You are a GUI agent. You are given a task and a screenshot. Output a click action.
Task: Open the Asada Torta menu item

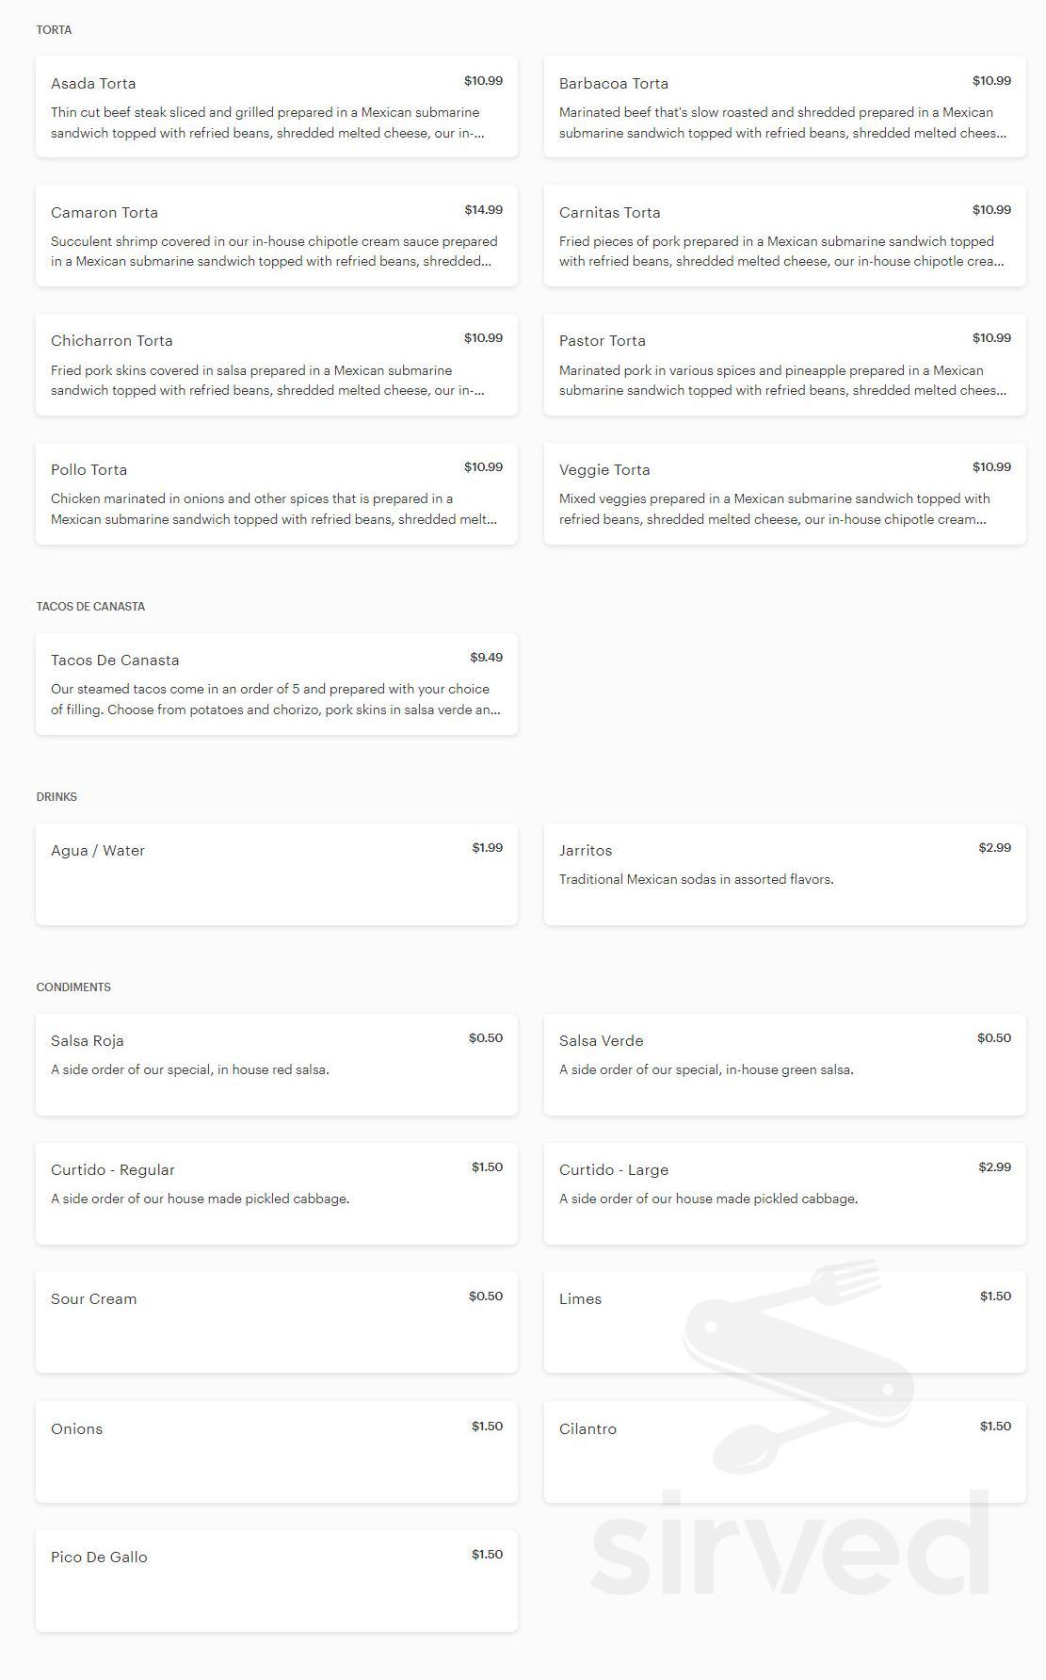pos(277,106)
